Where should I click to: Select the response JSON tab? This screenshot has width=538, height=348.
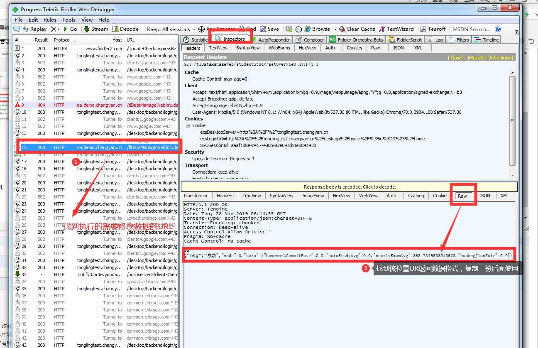[484, 196]
